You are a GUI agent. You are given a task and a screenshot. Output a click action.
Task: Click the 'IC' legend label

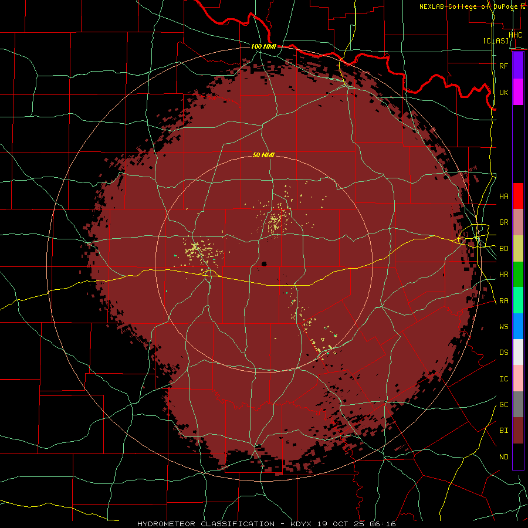(503, 379)
